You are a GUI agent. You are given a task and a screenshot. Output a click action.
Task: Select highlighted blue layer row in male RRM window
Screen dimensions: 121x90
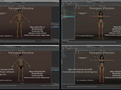[x=55, y=27]
